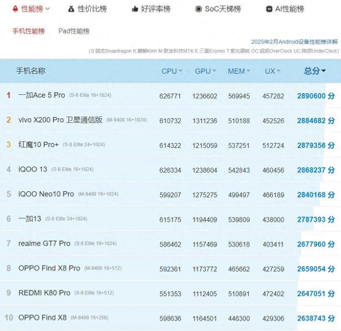Toggle UX column sorting
Image resolution: width=341 pixels, height=331 pixels.
point(280,71)
